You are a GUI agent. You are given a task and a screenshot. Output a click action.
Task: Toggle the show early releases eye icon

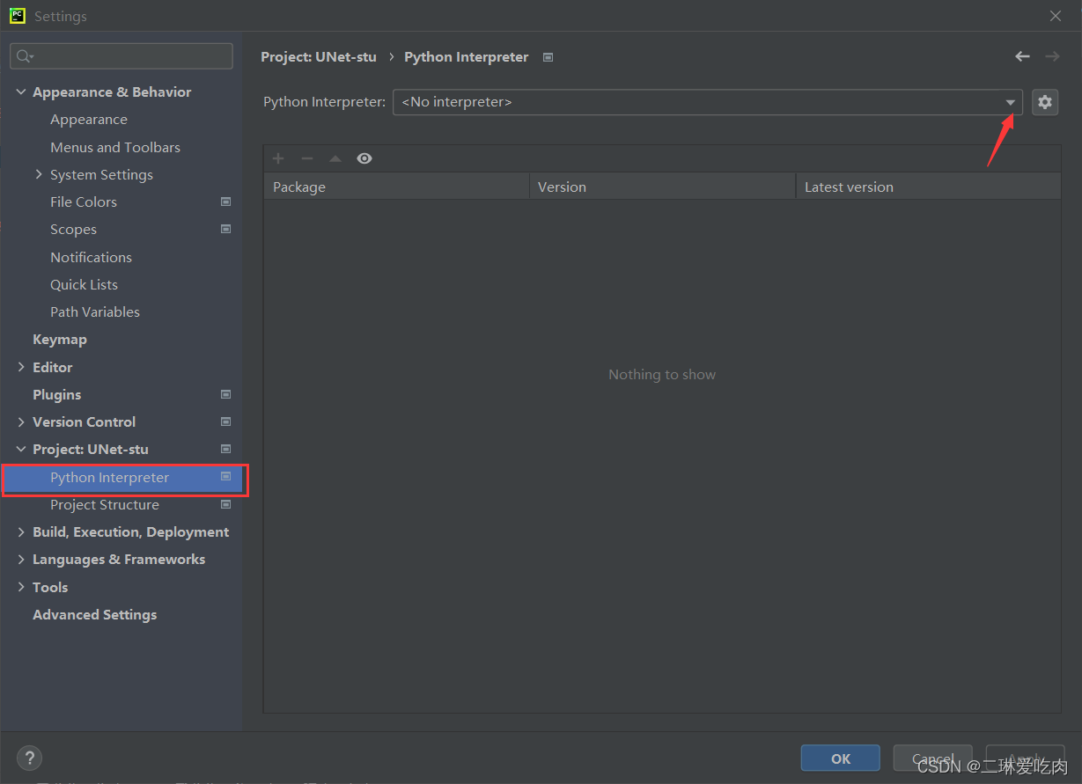[x=364, y=158]
